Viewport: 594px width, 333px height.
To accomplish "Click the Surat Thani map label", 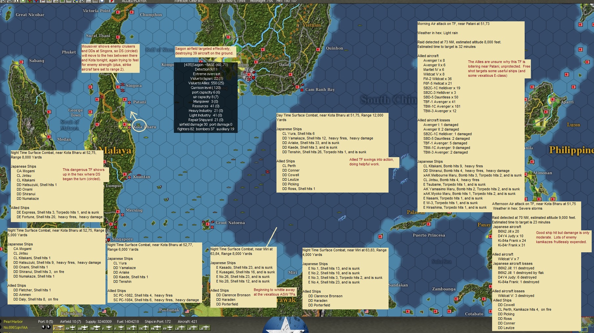I will click(98, 36).
